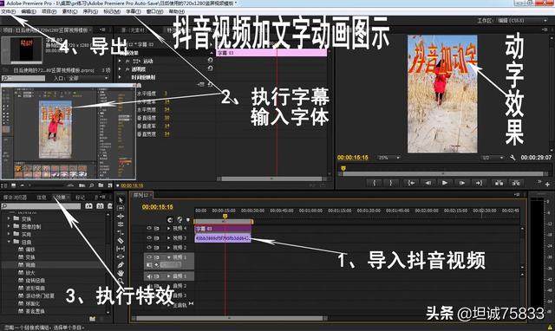Viewport: 555px width, 331px height.
Task: Collapse the open Distort effects folder
Action: [9, 242]
